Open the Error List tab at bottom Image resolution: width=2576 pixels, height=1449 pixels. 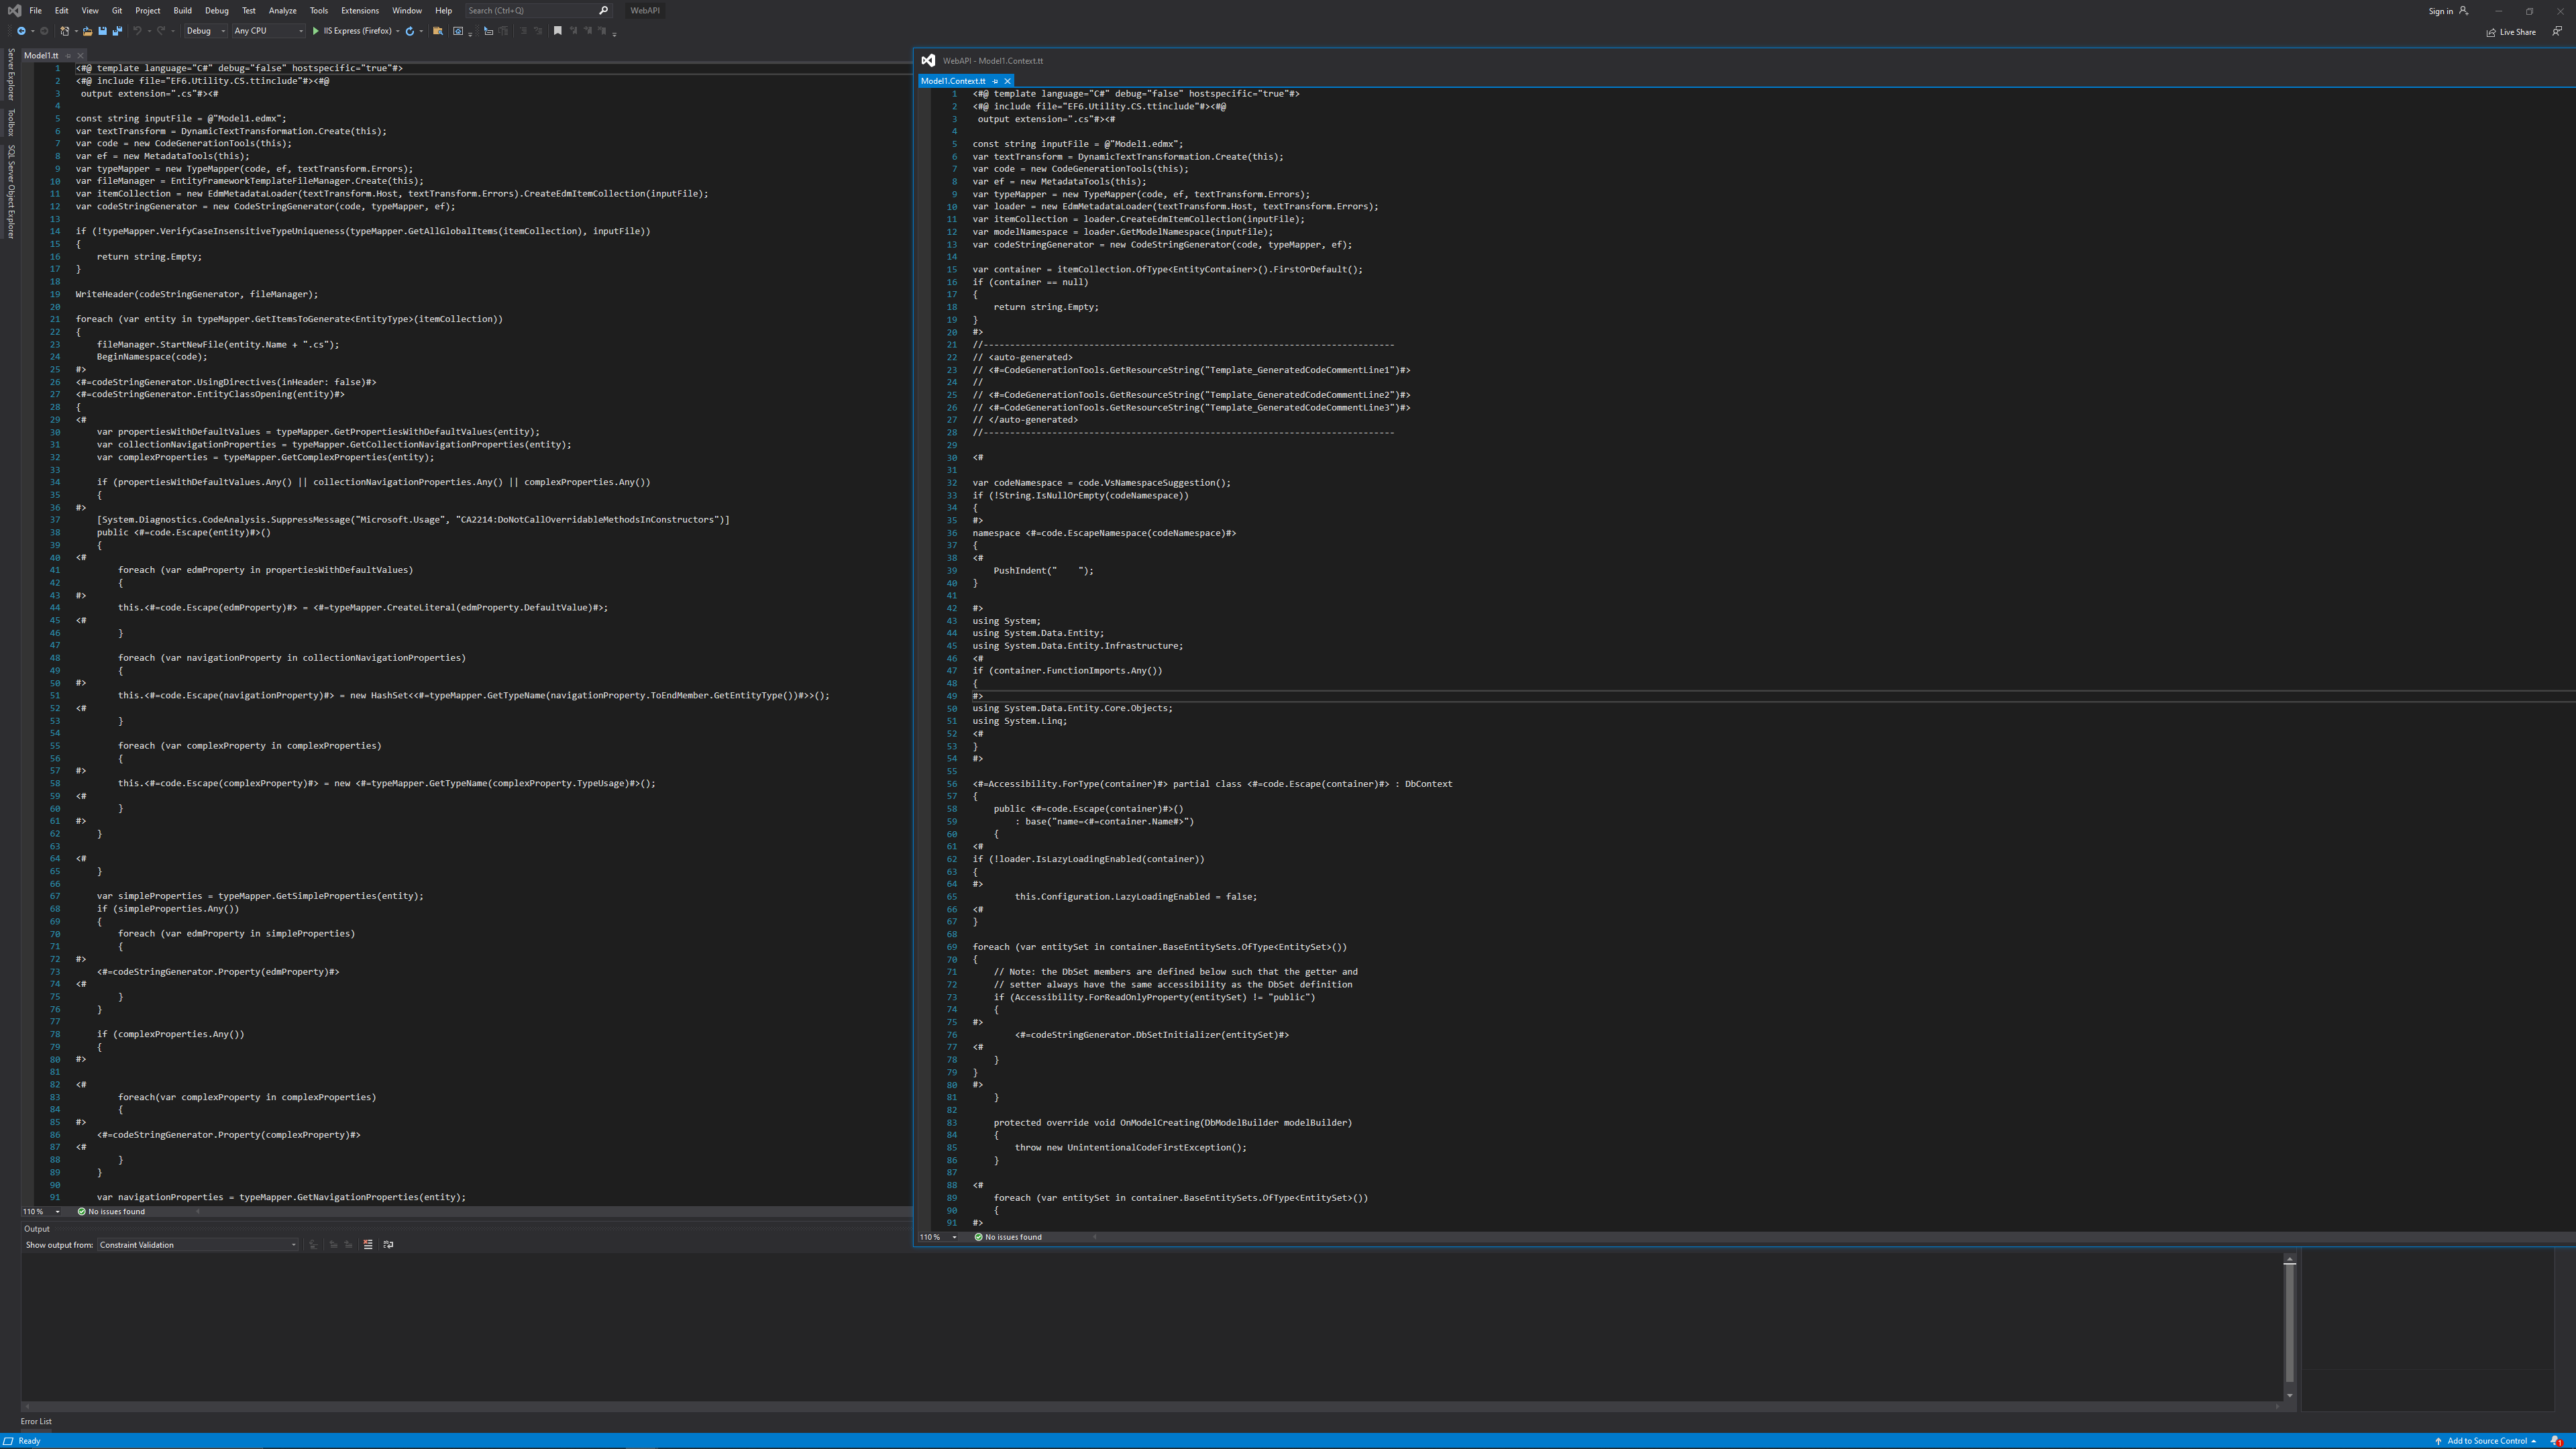36,1421
